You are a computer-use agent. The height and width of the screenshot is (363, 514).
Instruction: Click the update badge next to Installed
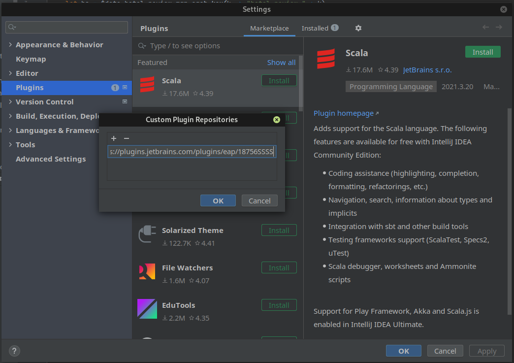[x=335, y=28]
